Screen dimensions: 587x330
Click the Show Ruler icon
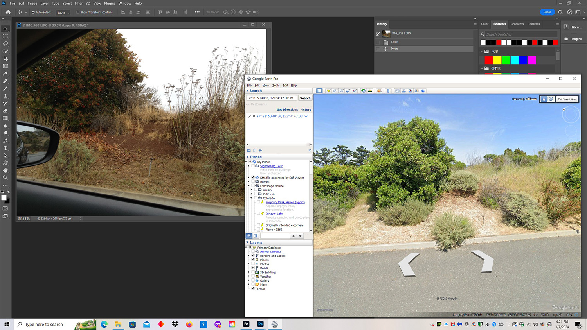[388, 91]
